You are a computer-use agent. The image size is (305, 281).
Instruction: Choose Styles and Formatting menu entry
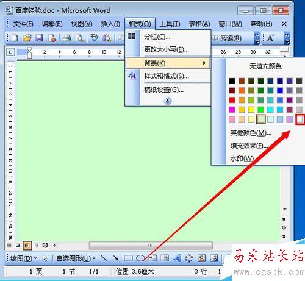coord(168,76)
